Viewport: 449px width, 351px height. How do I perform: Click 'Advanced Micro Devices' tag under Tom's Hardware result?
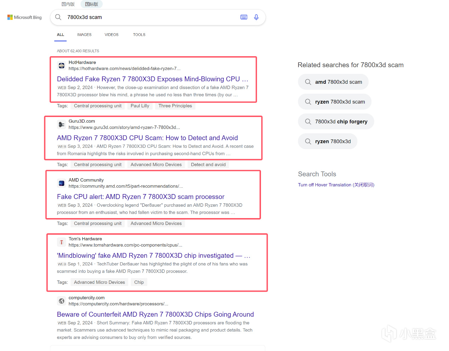coord(100,282)
